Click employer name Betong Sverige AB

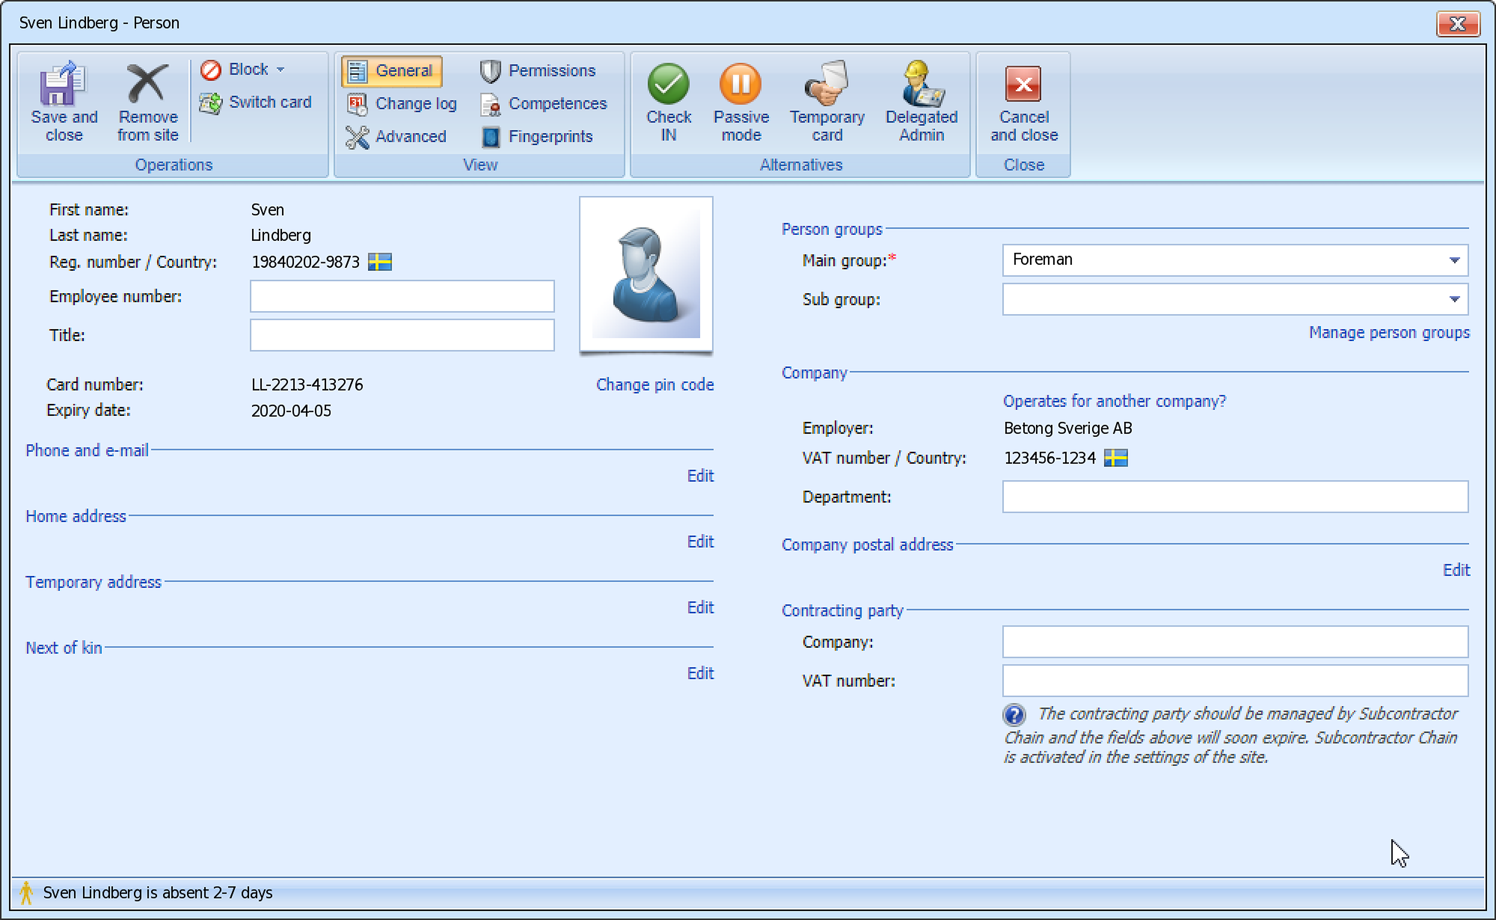[1068, 428]
